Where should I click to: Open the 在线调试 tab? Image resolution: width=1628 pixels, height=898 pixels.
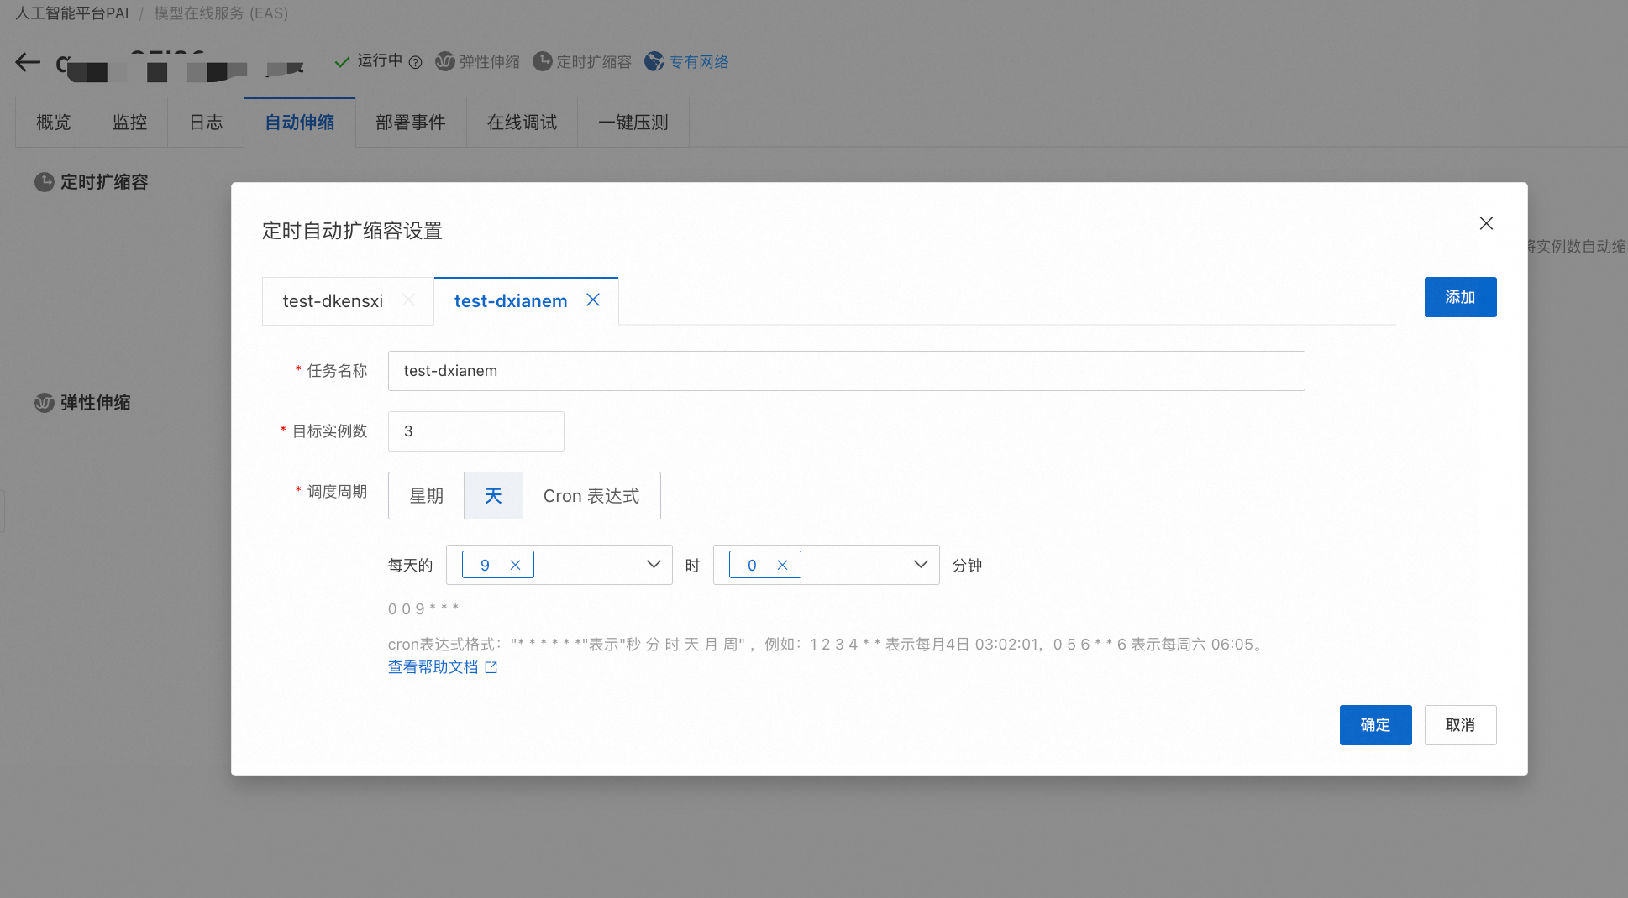[522, 123]
